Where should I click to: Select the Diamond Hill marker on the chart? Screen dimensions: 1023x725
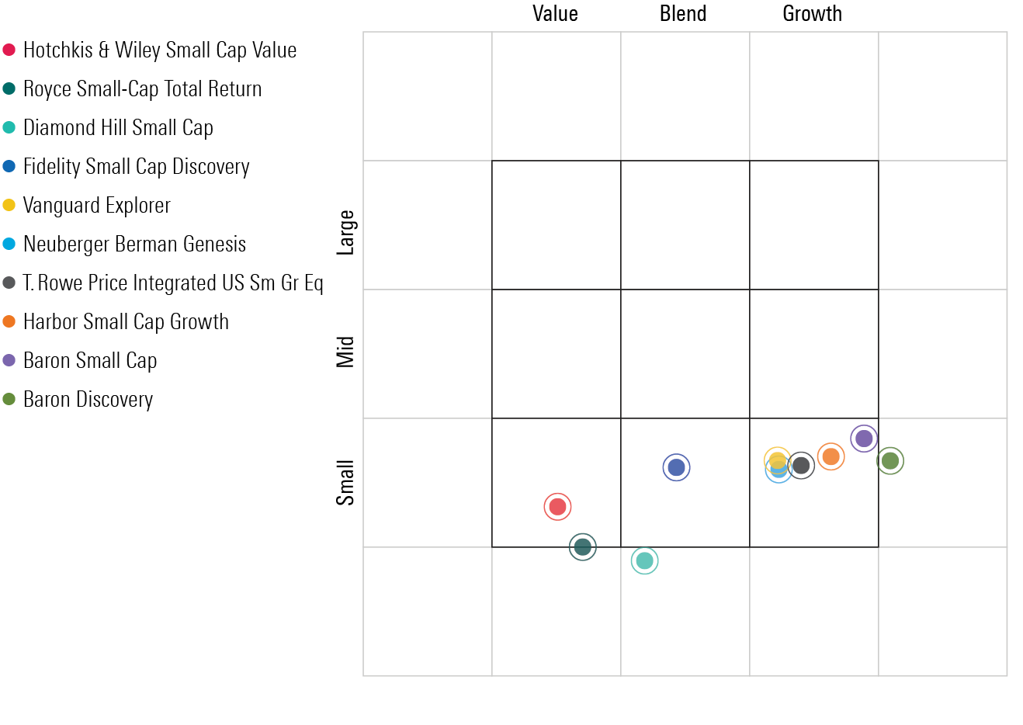click(x=644, y=560)
